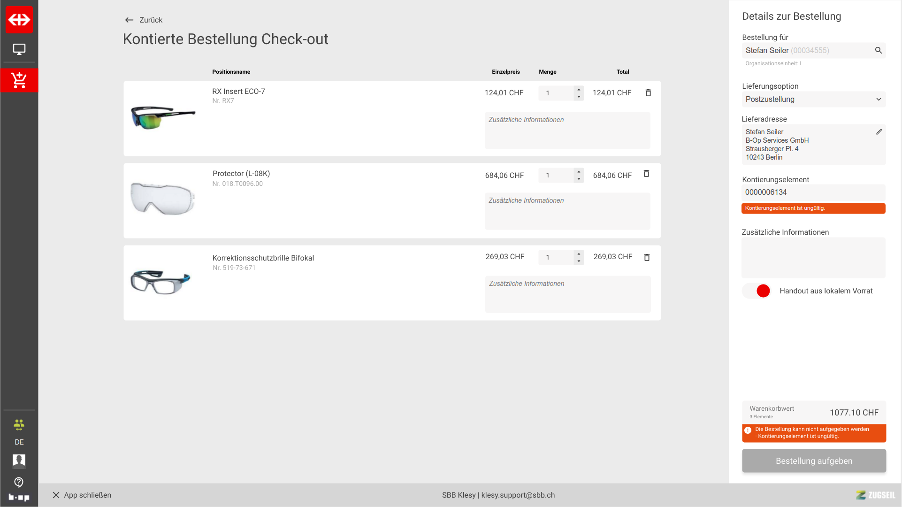Image resolution: width=902 pixels, height=507 pixels.
Task: Remove the Korrektionsschutzbrille Bifokal item
Action: (647, 257)
